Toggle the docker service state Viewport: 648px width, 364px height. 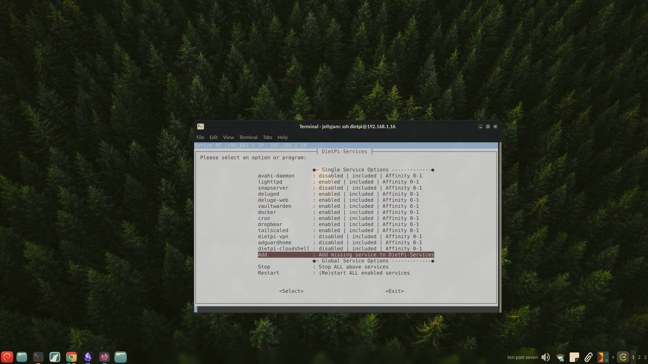[x=267, y=212]
